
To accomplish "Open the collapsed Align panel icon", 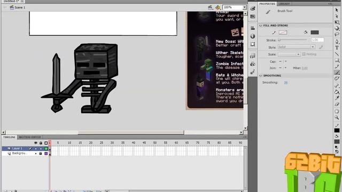I will point(253,28).
